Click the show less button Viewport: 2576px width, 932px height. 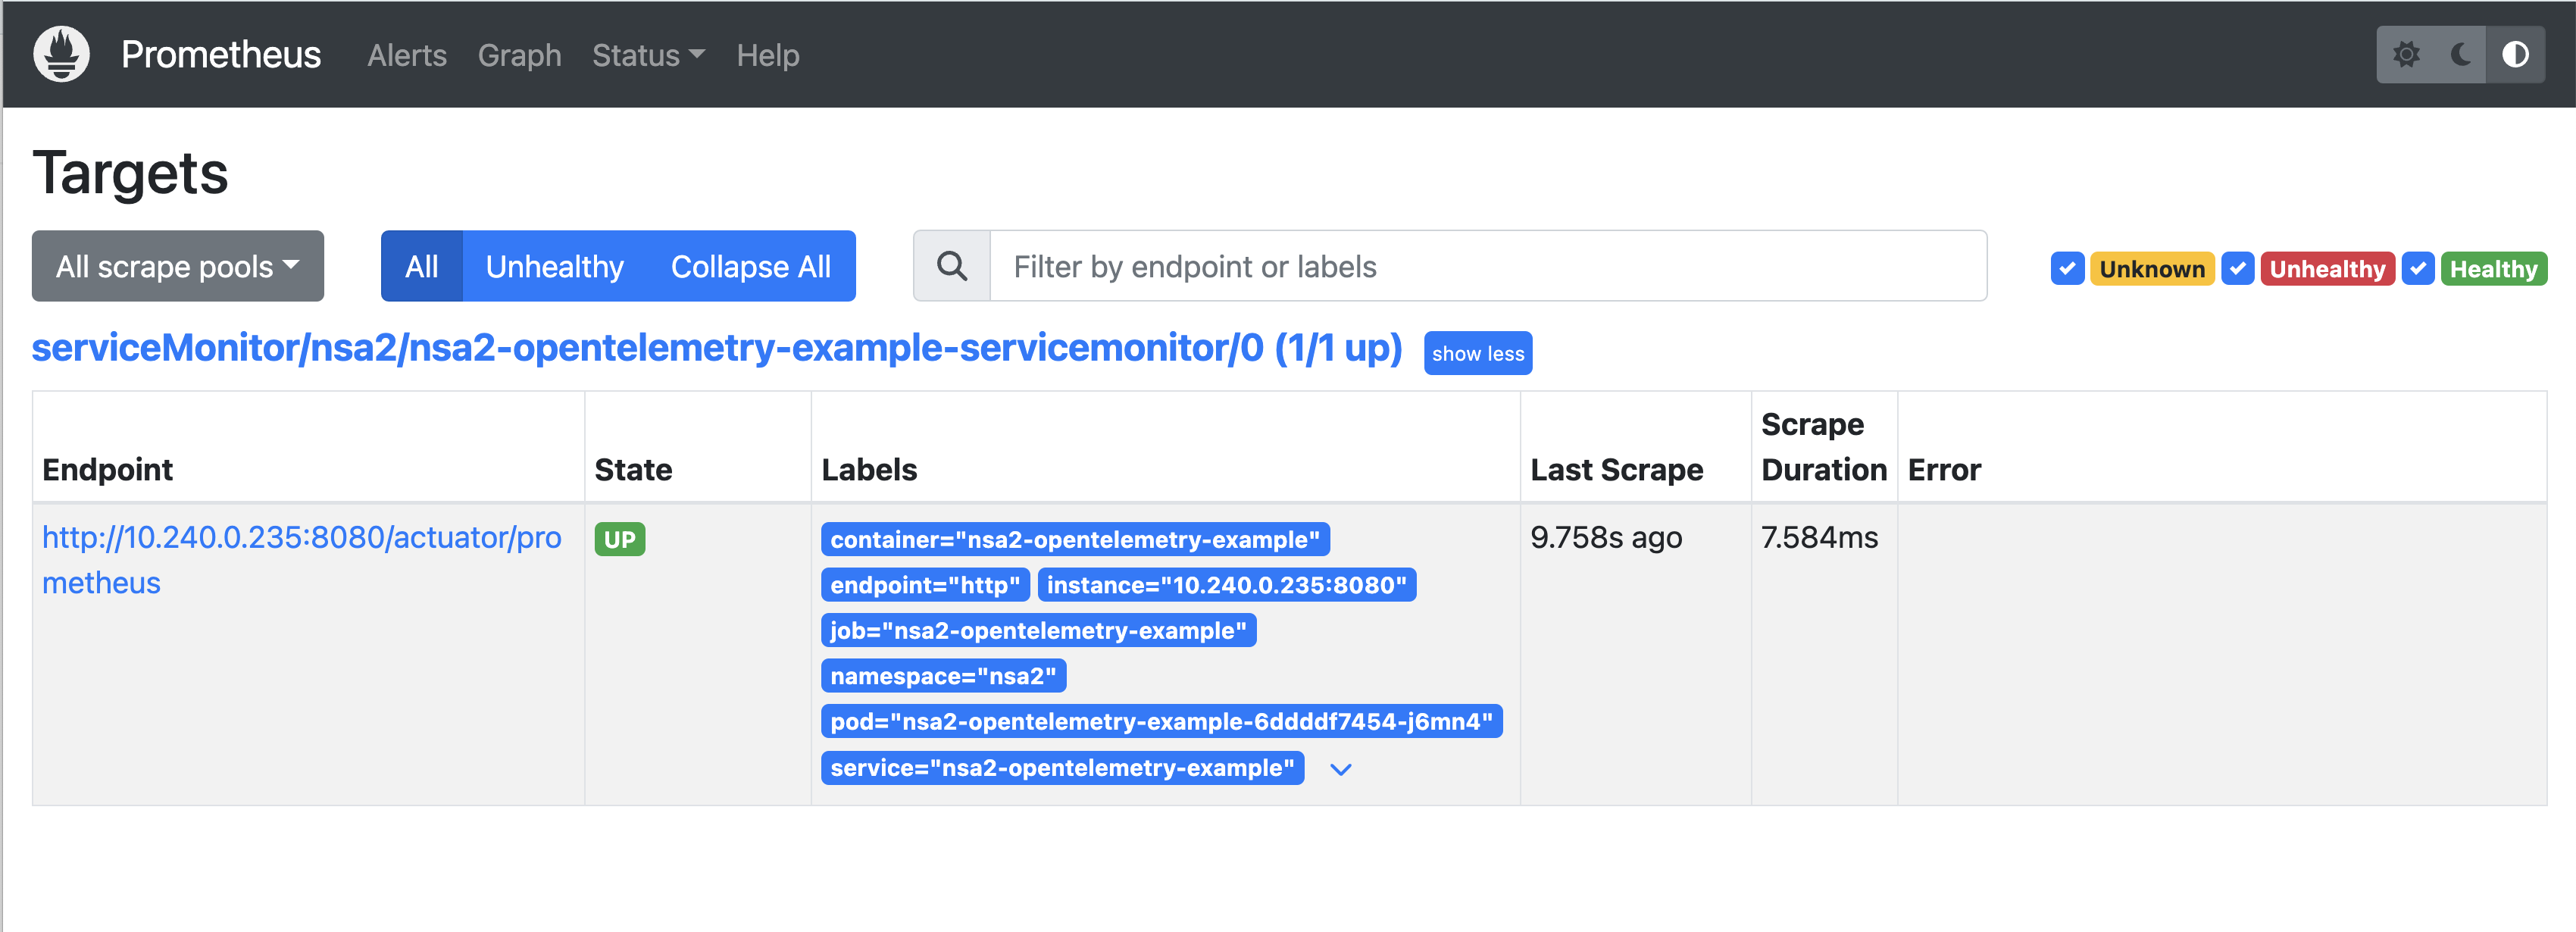[1477, 353]
